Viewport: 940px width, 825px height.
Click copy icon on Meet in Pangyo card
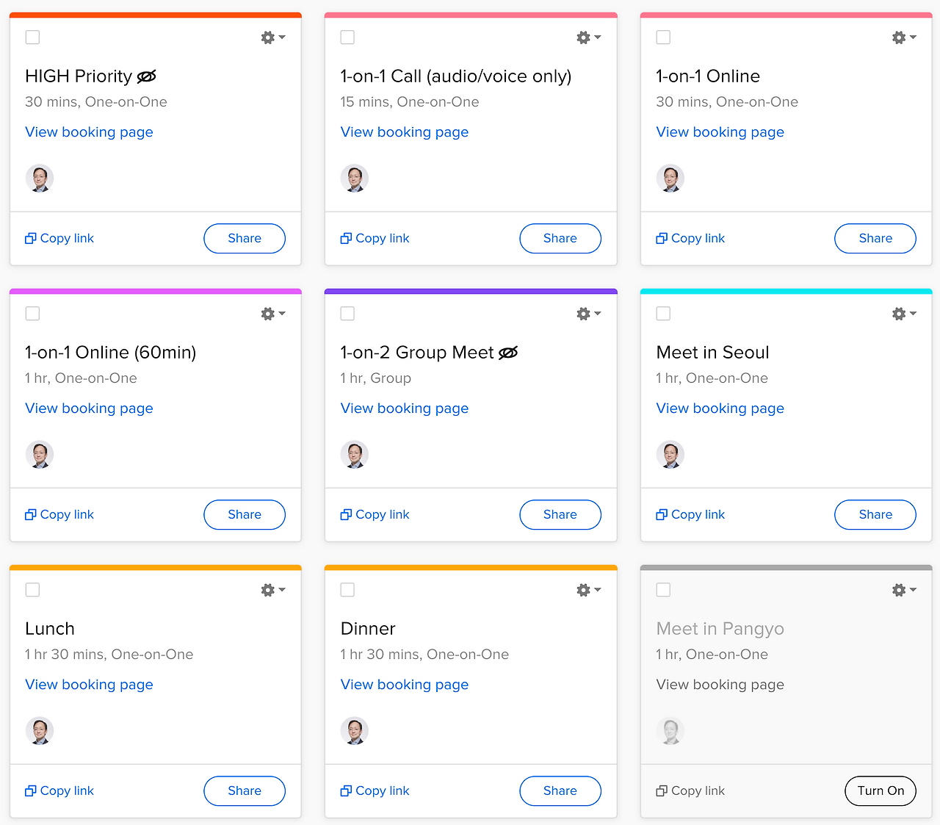[662, 791]
